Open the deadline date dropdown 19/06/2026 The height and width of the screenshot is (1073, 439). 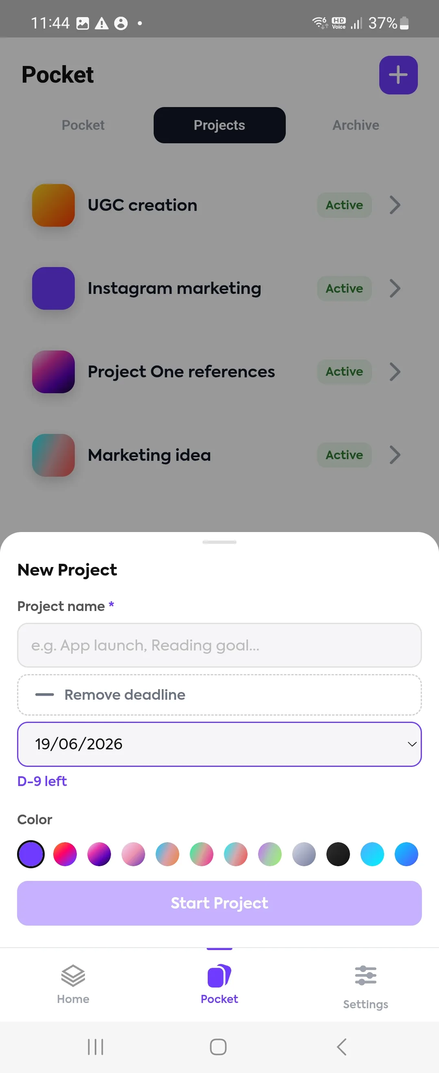pyautogui.click(x=219, y=744)
